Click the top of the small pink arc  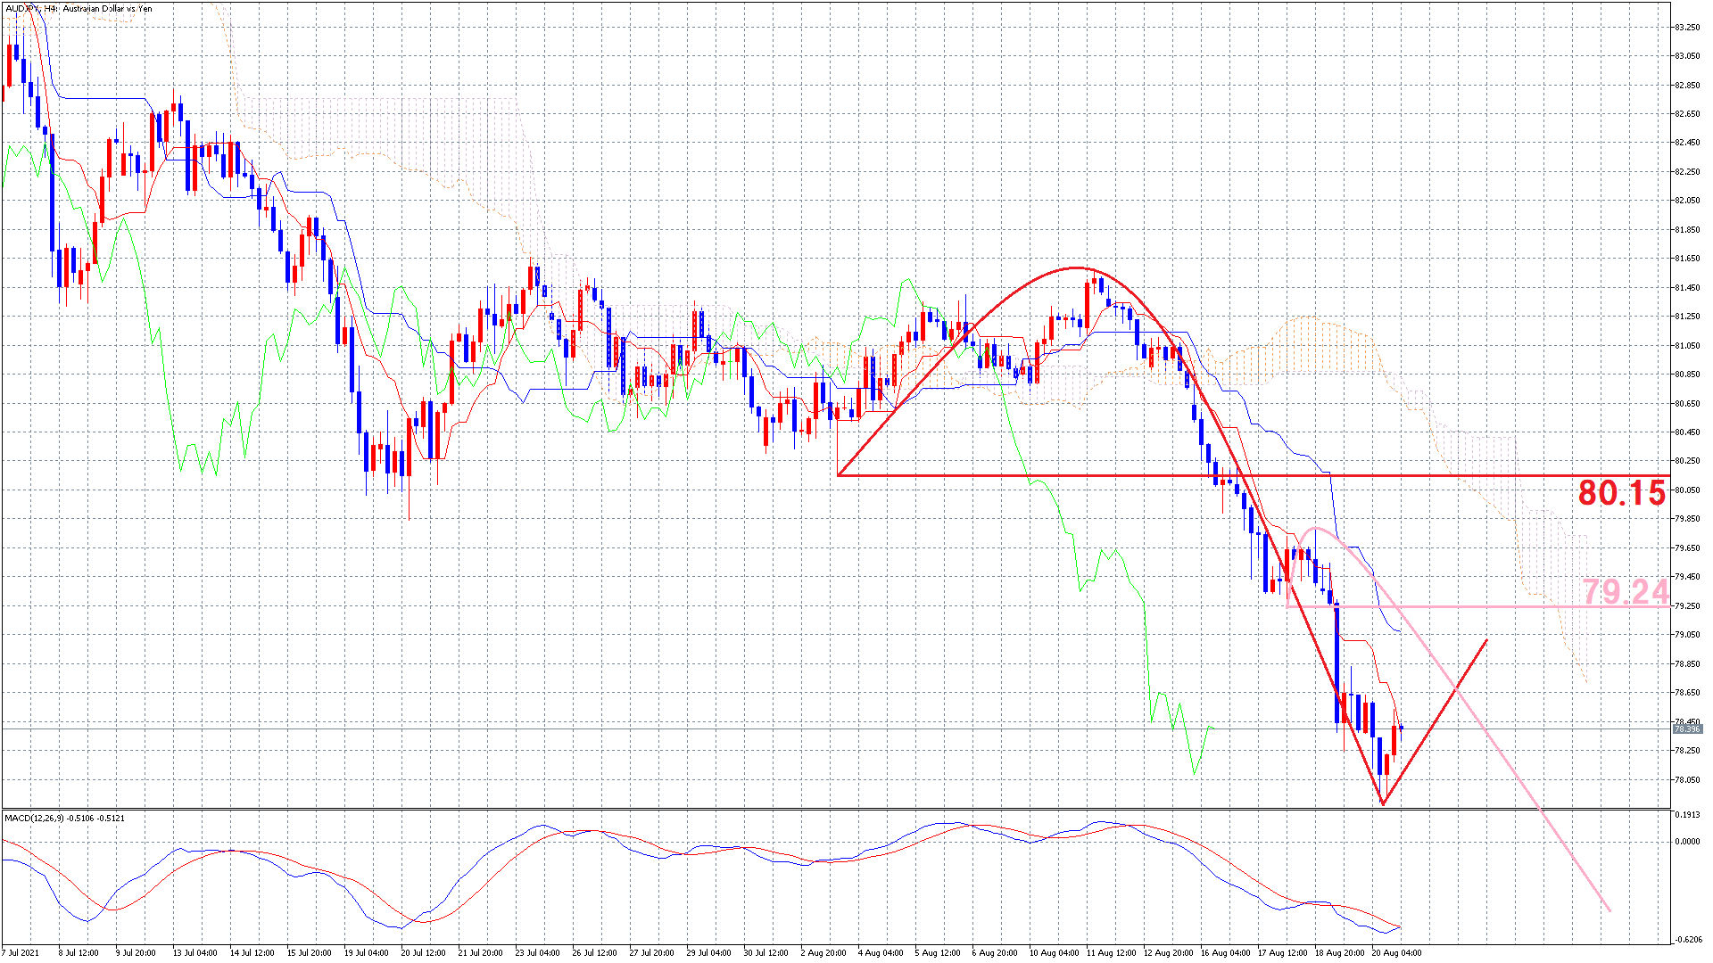click(x=1315, y=529)
